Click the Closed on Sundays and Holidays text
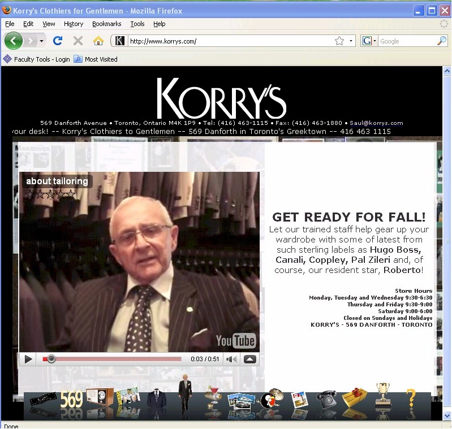The height and width of the screenshot is (429, 452). (388, 318)
